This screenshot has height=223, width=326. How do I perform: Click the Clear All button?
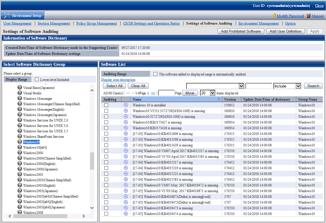(138, 86)
